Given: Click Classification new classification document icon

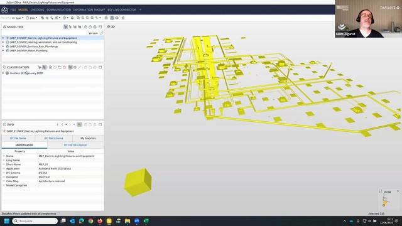Looking at the screenshot, I should coord(50,67).
